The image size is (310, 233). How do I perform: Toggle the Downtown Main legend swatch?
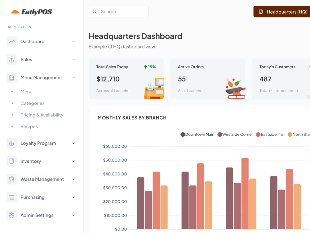(x=183, y=135)
